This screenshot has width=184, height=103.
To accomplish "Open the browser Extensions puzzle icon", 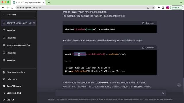I will click(158, 8).
